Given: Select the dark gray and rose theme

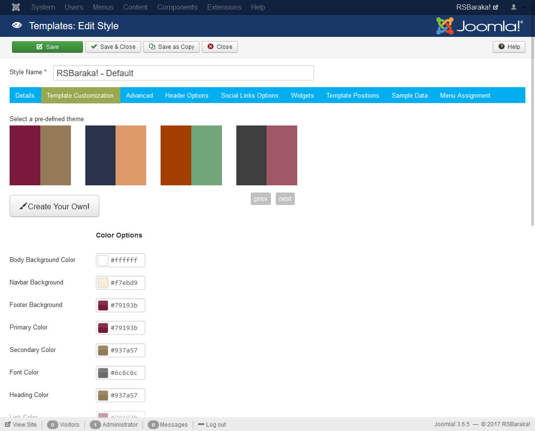Looking at the screenshot, I should tap(267, 155).
